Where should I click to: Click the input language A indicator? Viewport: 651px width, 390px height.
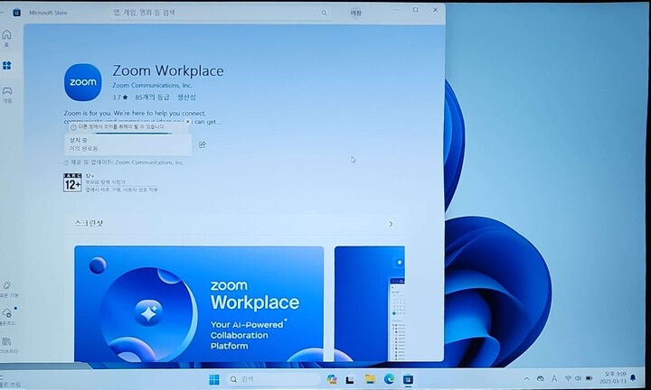click(x=554, y=378)
